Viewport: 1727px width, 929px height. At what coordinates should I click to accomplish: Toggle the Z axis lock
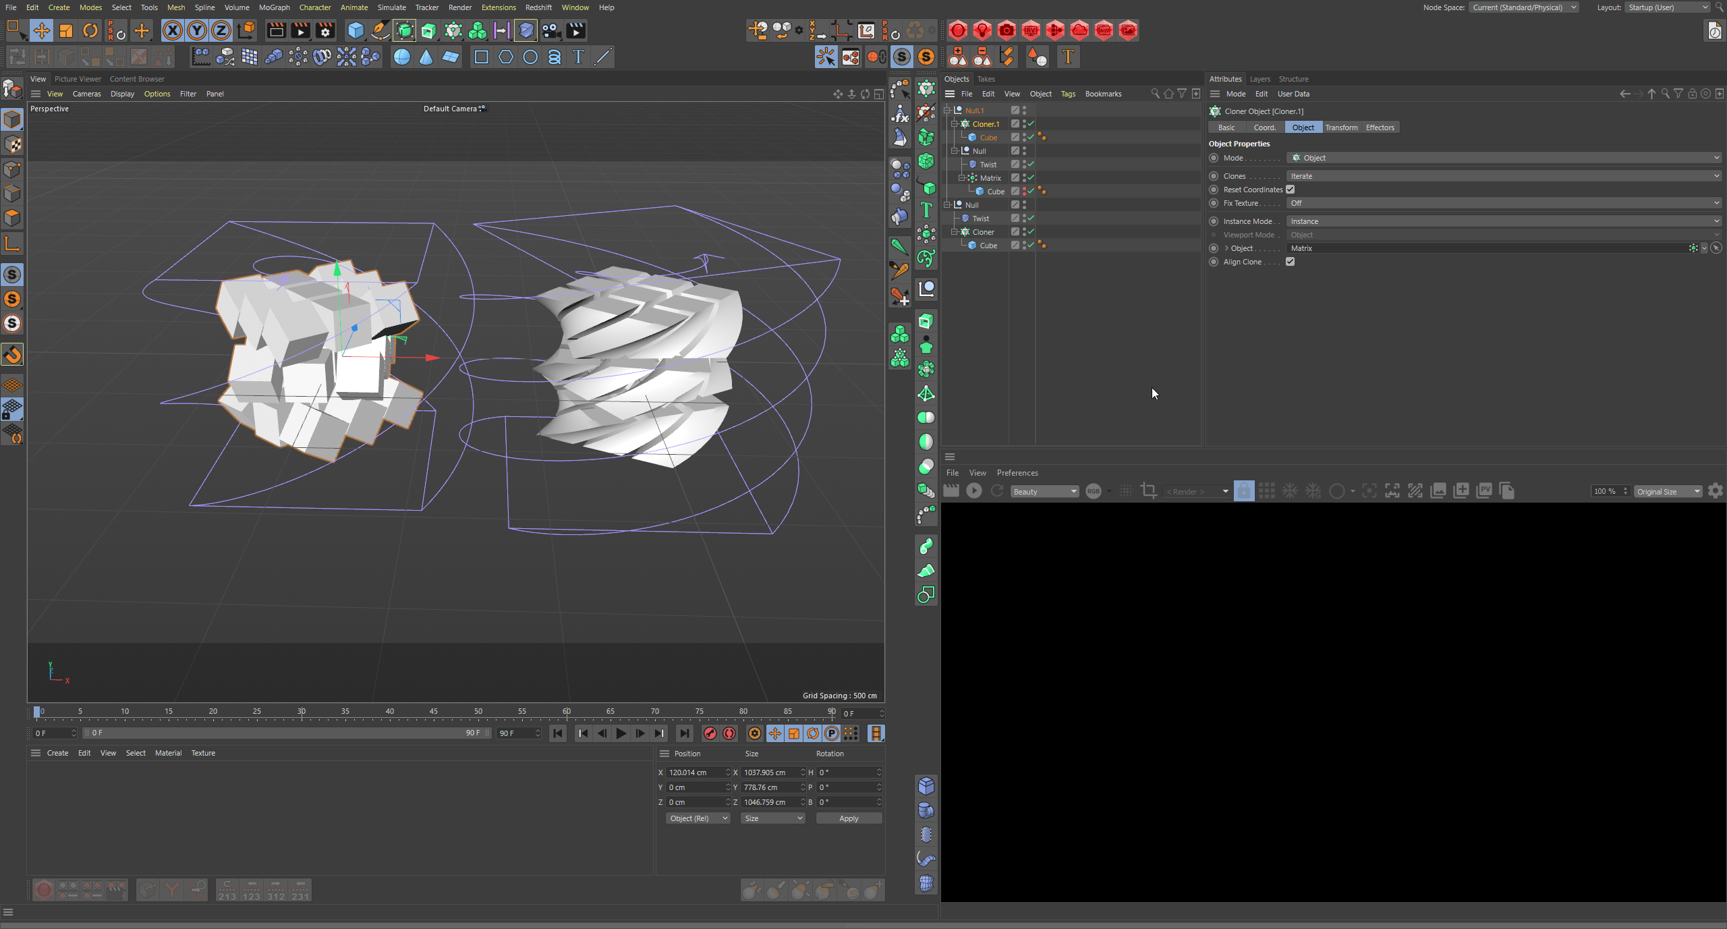[221, 31]
